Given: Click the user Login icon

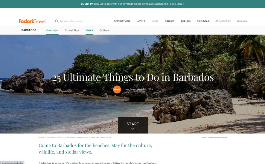Looking at the screenshot, I should tap(238, 21).
